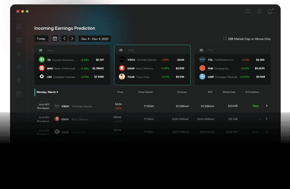Open the notifications bell
The height and width of the screenshot is (189, 290).
click(270, 12)
